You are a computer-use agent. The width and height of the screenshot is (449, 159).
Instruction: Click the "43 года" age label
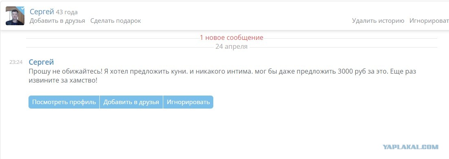click(x=67, y=12)
